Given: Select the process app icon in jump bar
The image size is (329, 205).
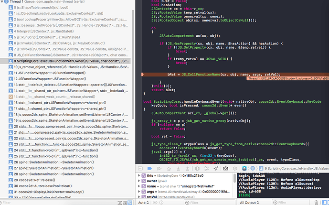Looking at the screenshot, I should (244, 169).
